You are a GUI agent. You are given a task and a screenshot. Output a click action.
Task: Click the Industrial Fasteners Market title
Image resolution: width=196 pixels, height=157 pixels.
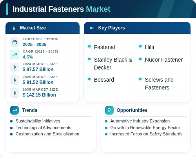point(62,9)
